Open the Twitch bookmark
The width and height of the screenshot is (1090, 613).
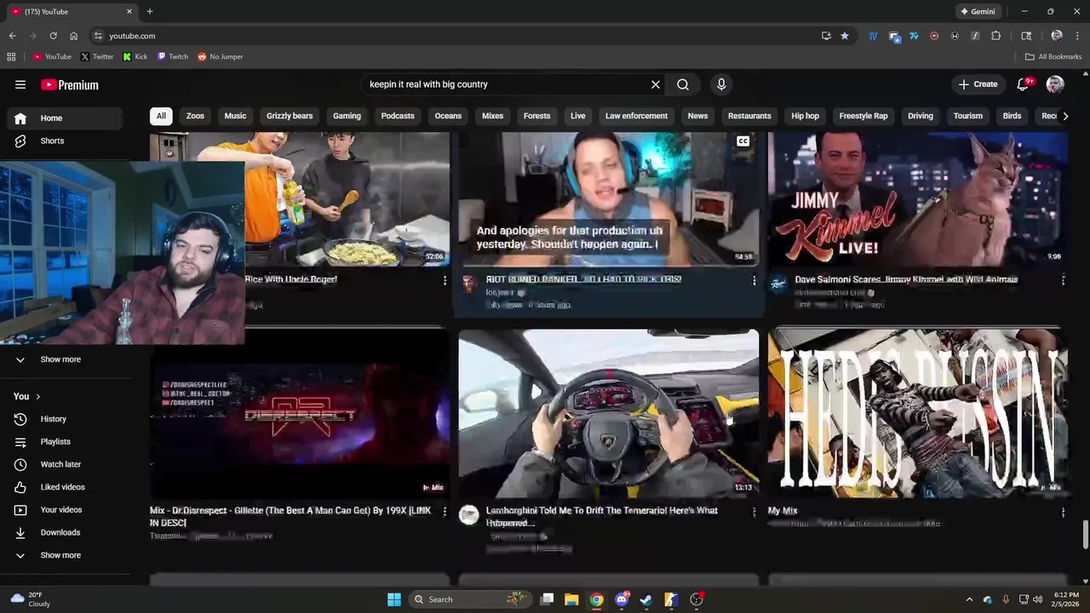tap(173, 56)
